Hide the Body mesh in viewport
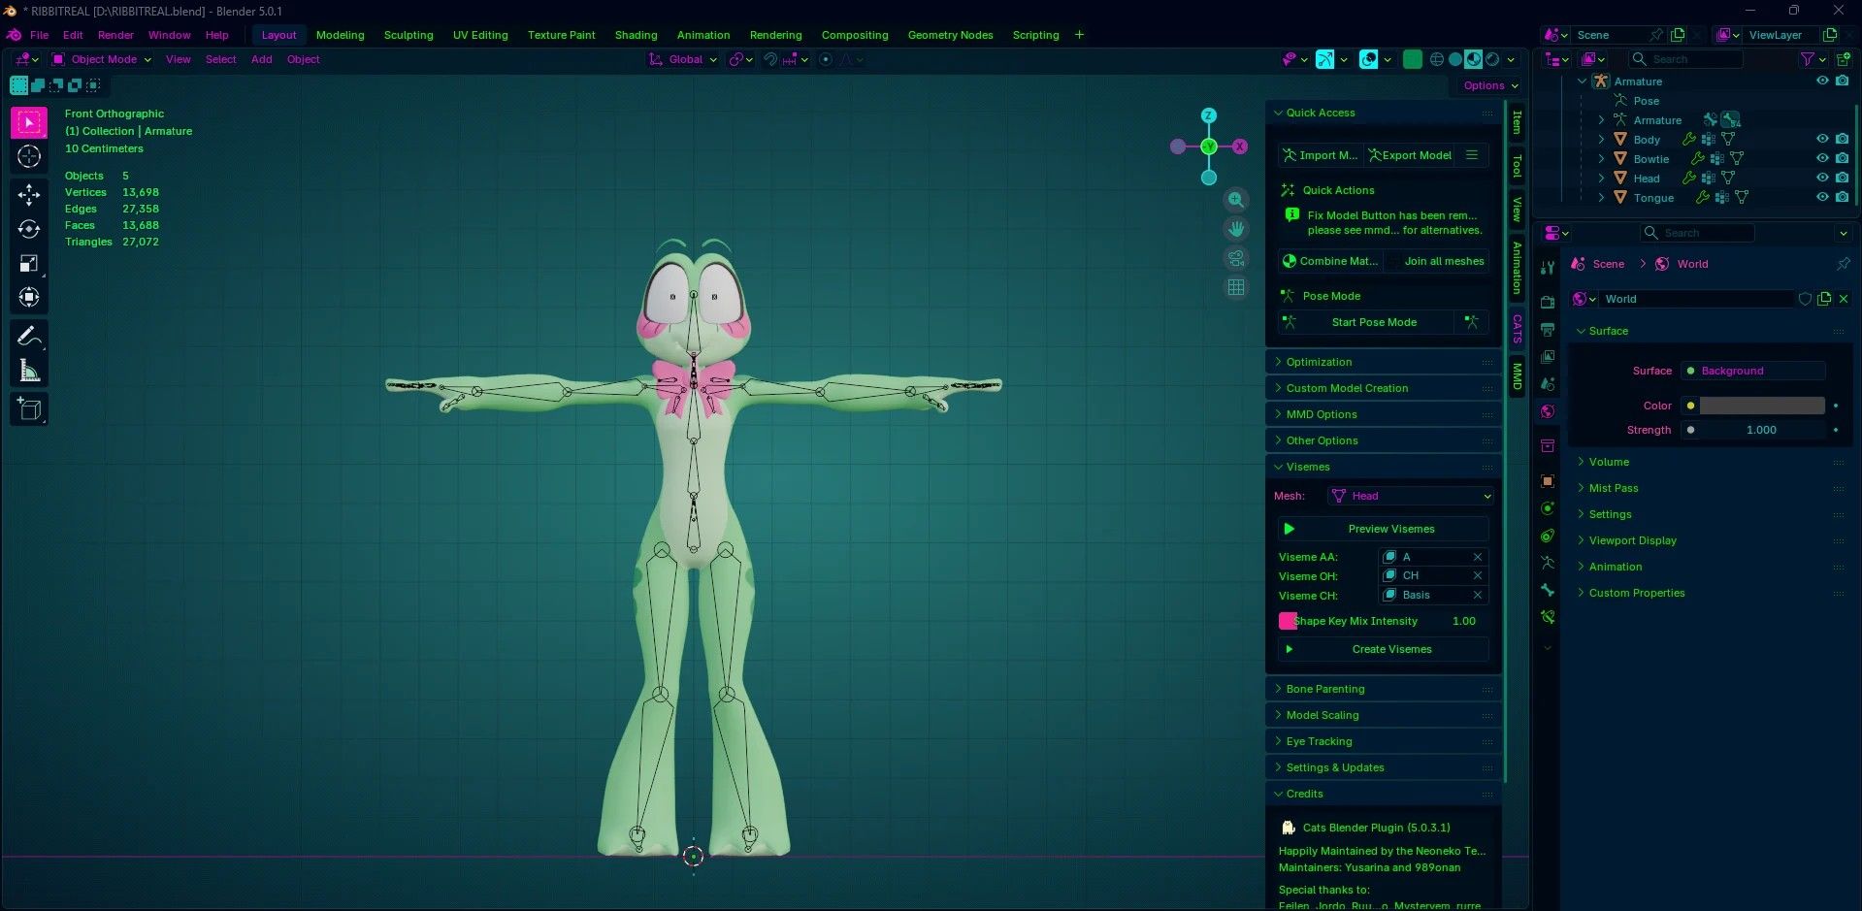 1822,139
